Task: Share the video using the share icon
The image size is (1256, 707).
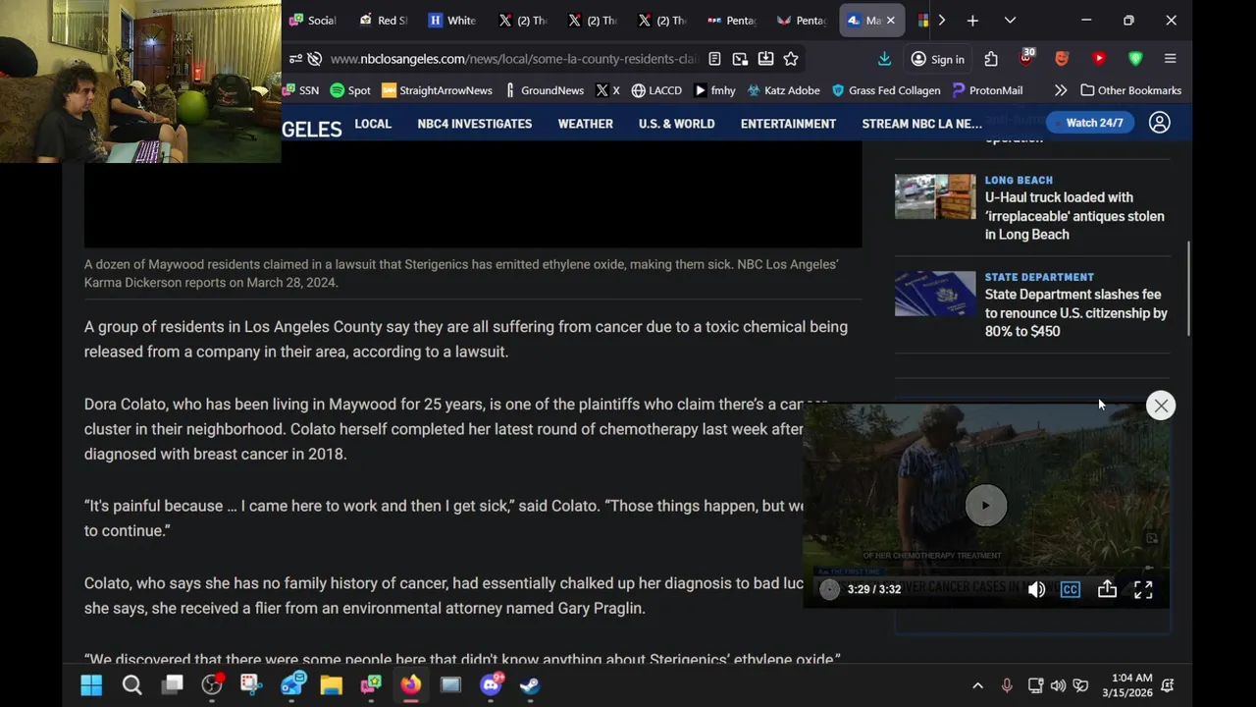Action: point(1107,589)
